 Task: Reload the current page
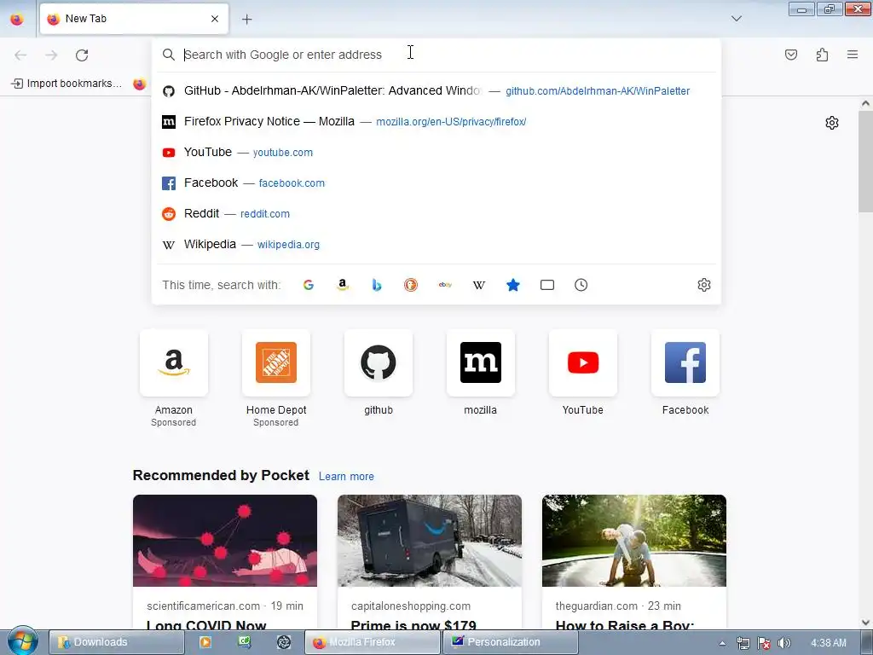[x=82, y=55]
